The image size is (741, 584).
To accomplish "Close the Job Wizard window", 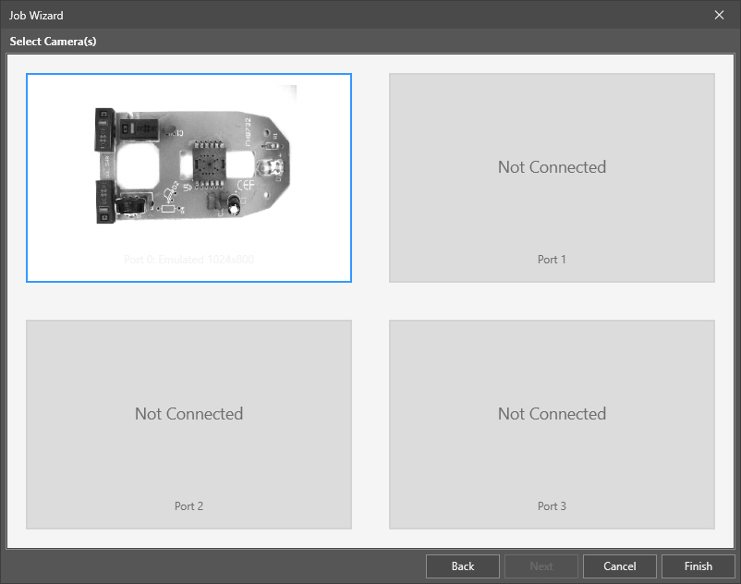I will point(720,15).
